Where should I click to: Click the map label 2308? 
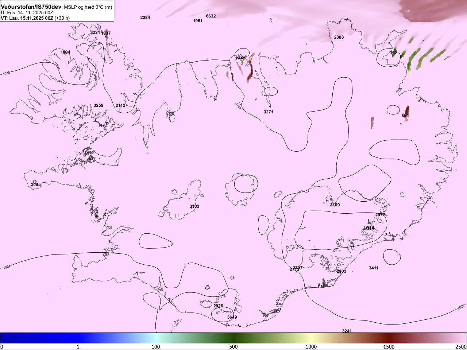[x=339, y=37]
